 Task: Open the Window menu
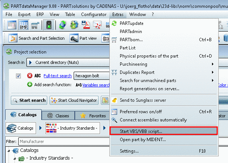tap(138, 14)
